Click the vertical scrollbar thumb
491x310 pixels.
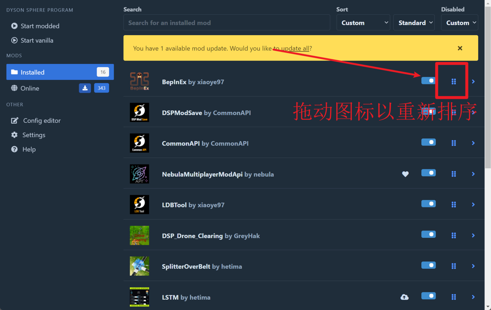[x=488, y=88]
